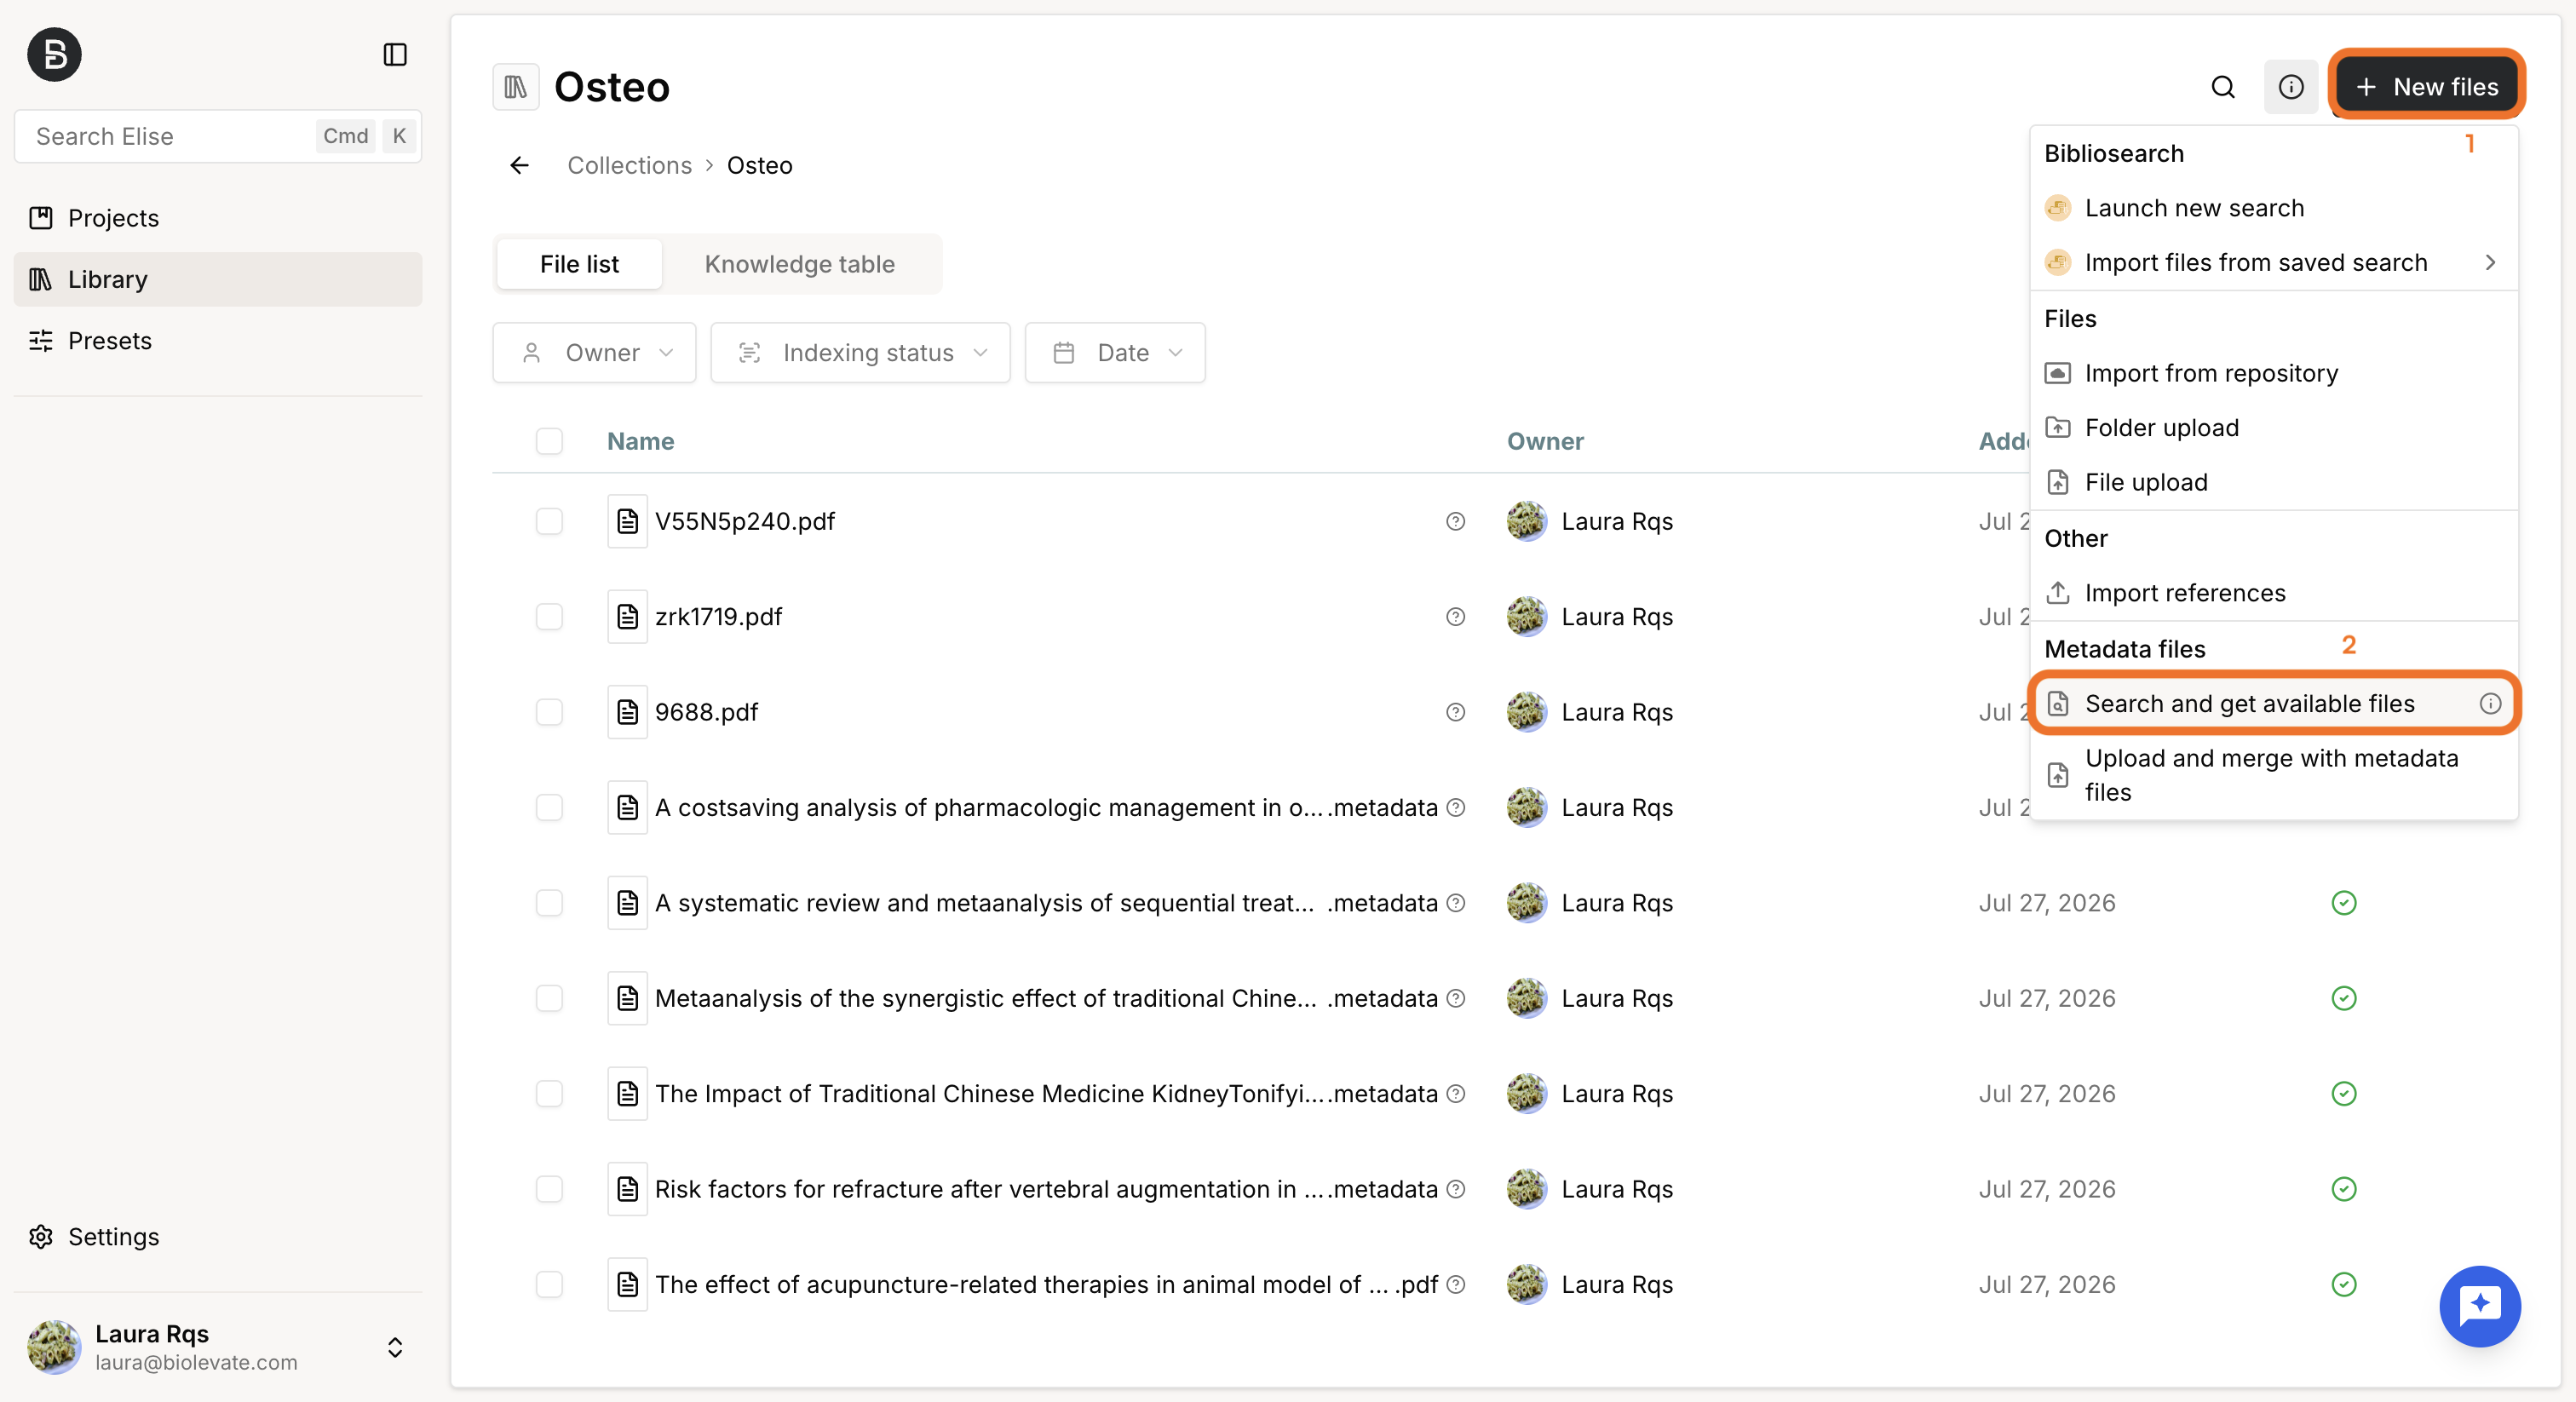Click the Search Elise input field
2576x1402 pixels.
(218, 136)
